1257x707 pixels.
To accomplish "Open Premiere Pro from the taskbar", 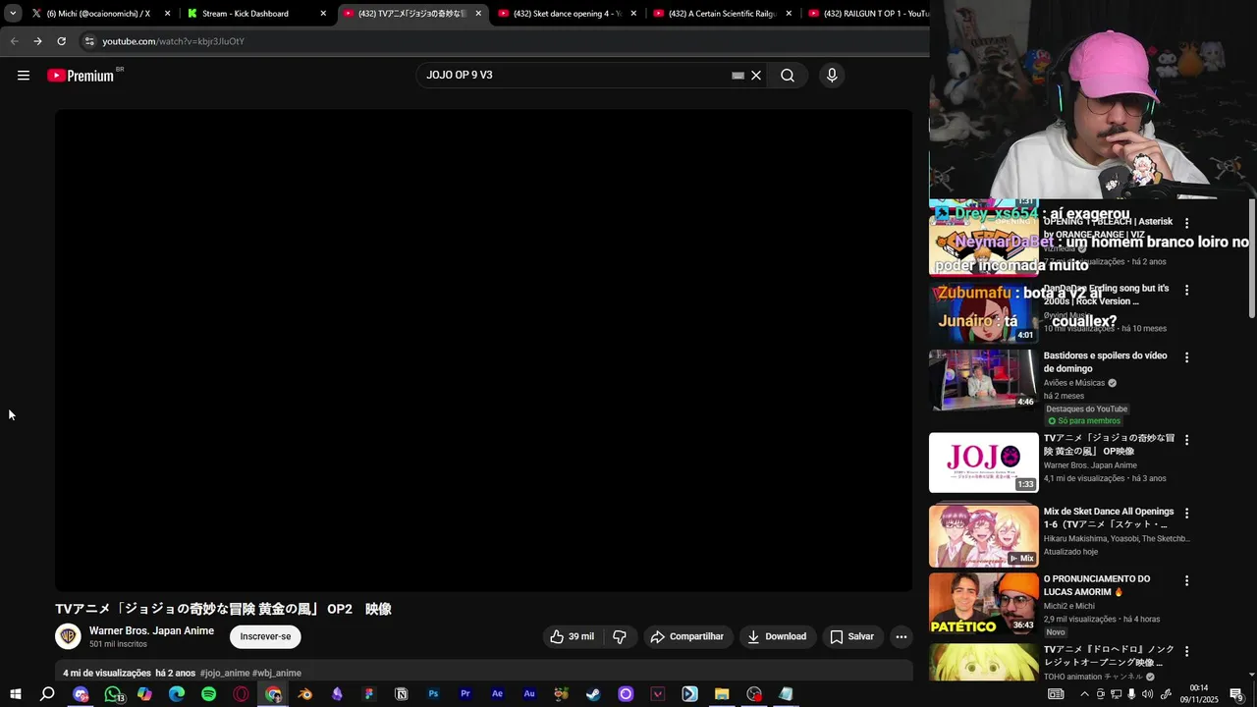I will tap(465, 694).
